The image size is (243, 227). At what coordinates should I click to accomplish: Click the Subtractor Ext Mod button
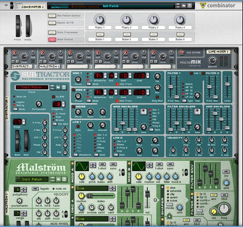pos(55,124)
